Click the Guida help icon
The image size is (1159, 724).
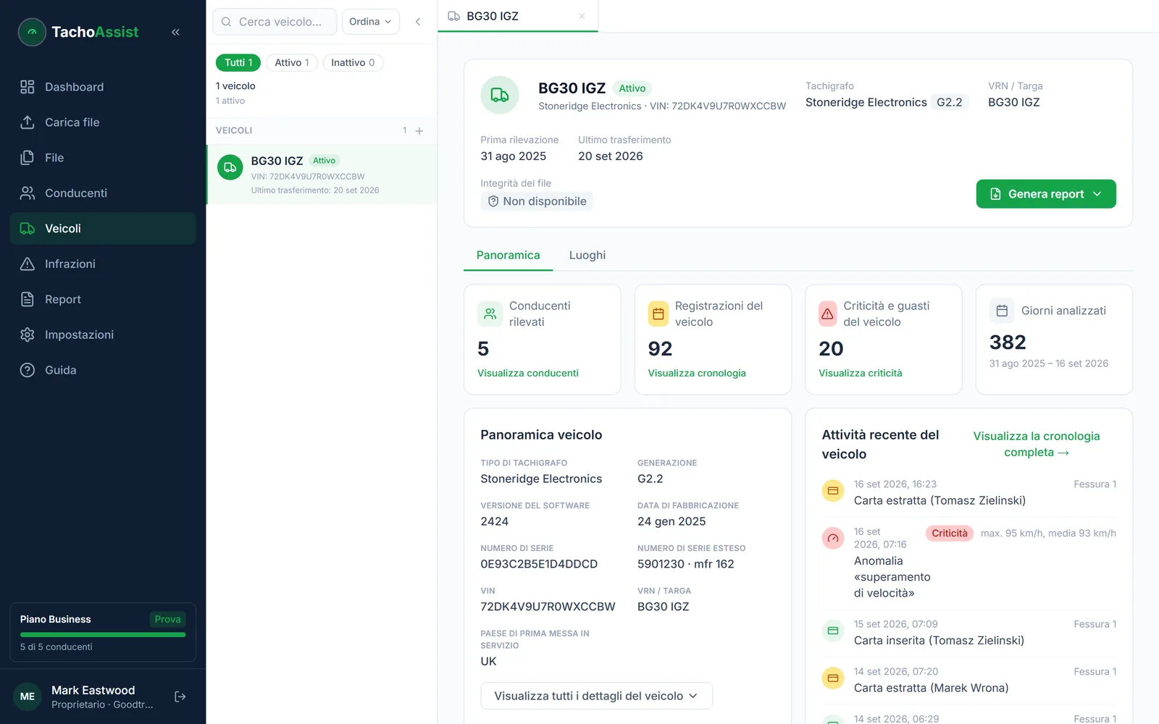(28, 371)
